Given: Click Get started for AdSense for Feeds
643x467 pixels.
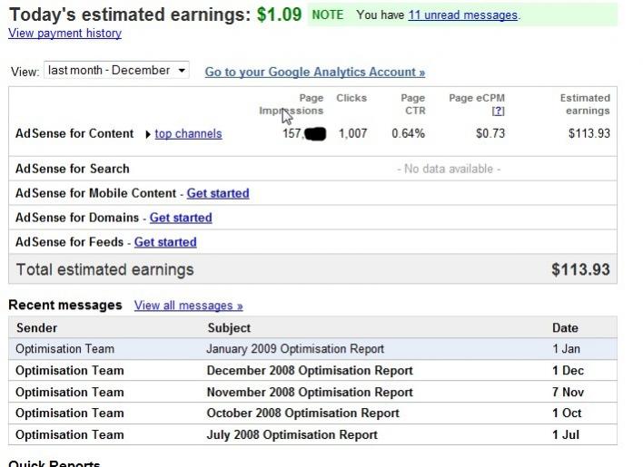Looking at the screenshot, I should pyautogui.click(x=165, y=242).
